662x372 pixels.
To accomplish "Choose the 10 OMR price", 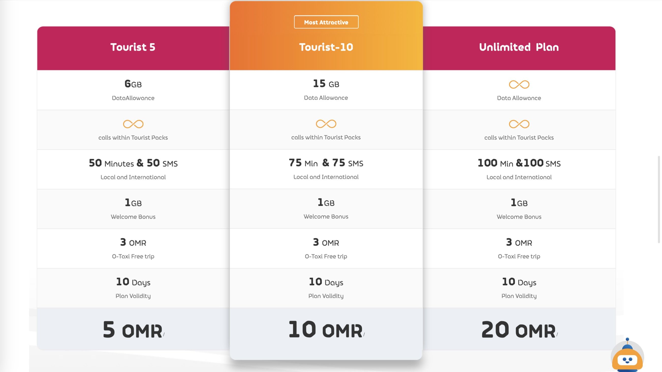I will coord(326,329).
